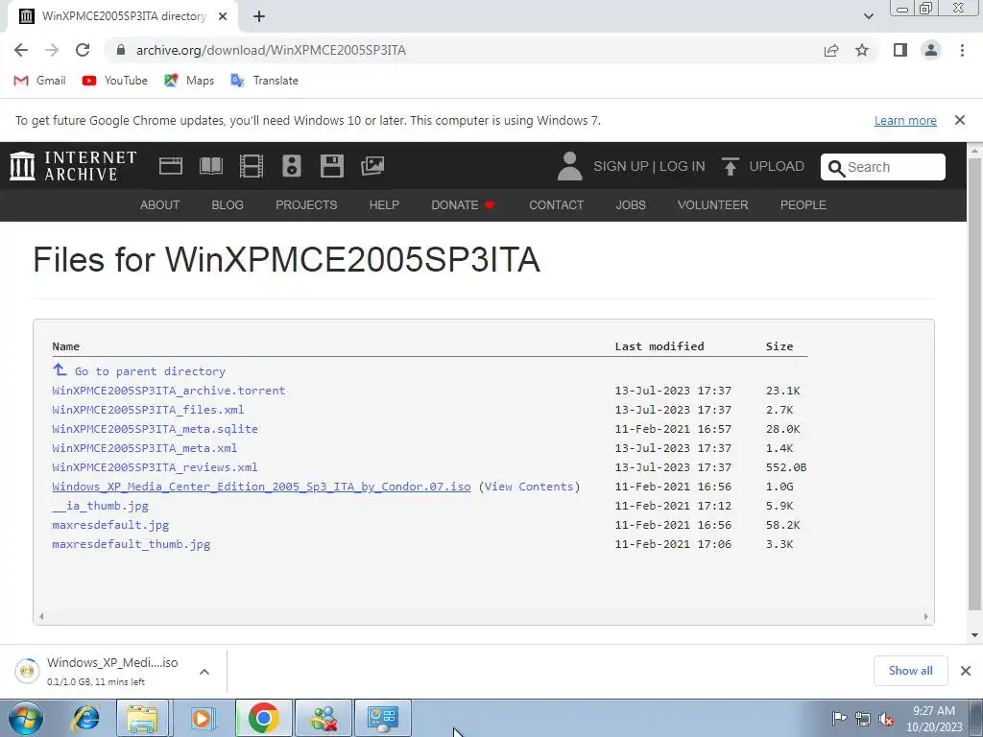Click the share page icon in address bar

(831, 50)
